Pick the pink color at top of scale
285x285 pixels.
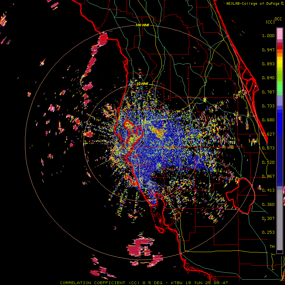tap(280, 34)
